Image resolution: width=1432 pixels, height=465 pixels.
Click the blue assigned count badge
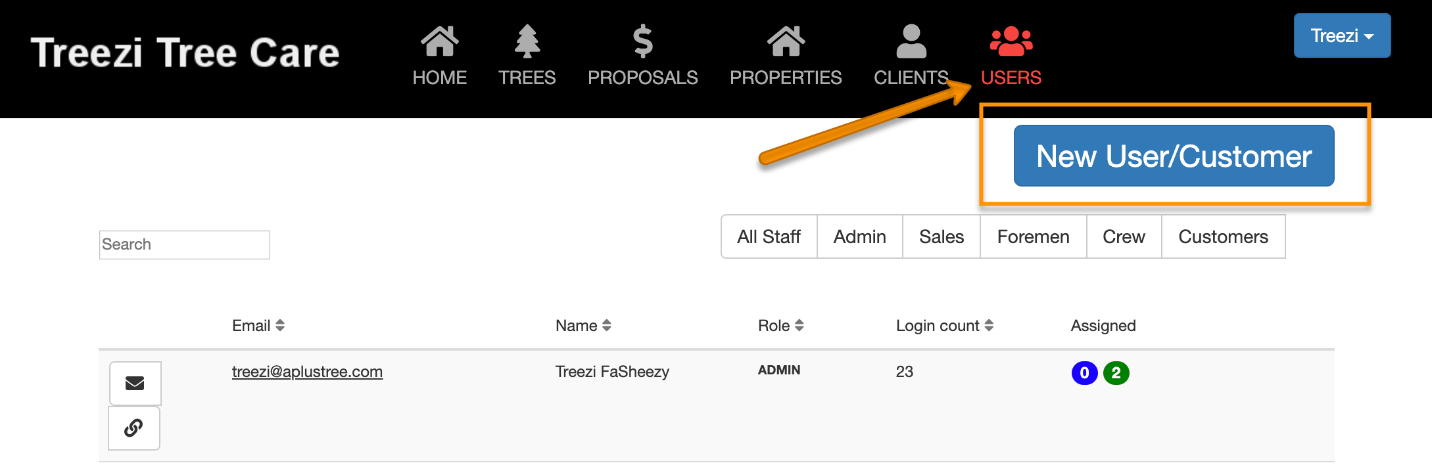[1084, 373]
